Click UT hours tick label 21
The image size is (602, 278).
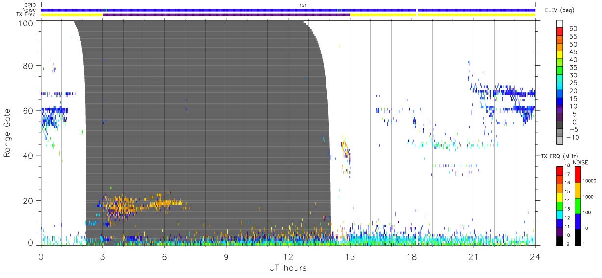click(x=474, y=257)
